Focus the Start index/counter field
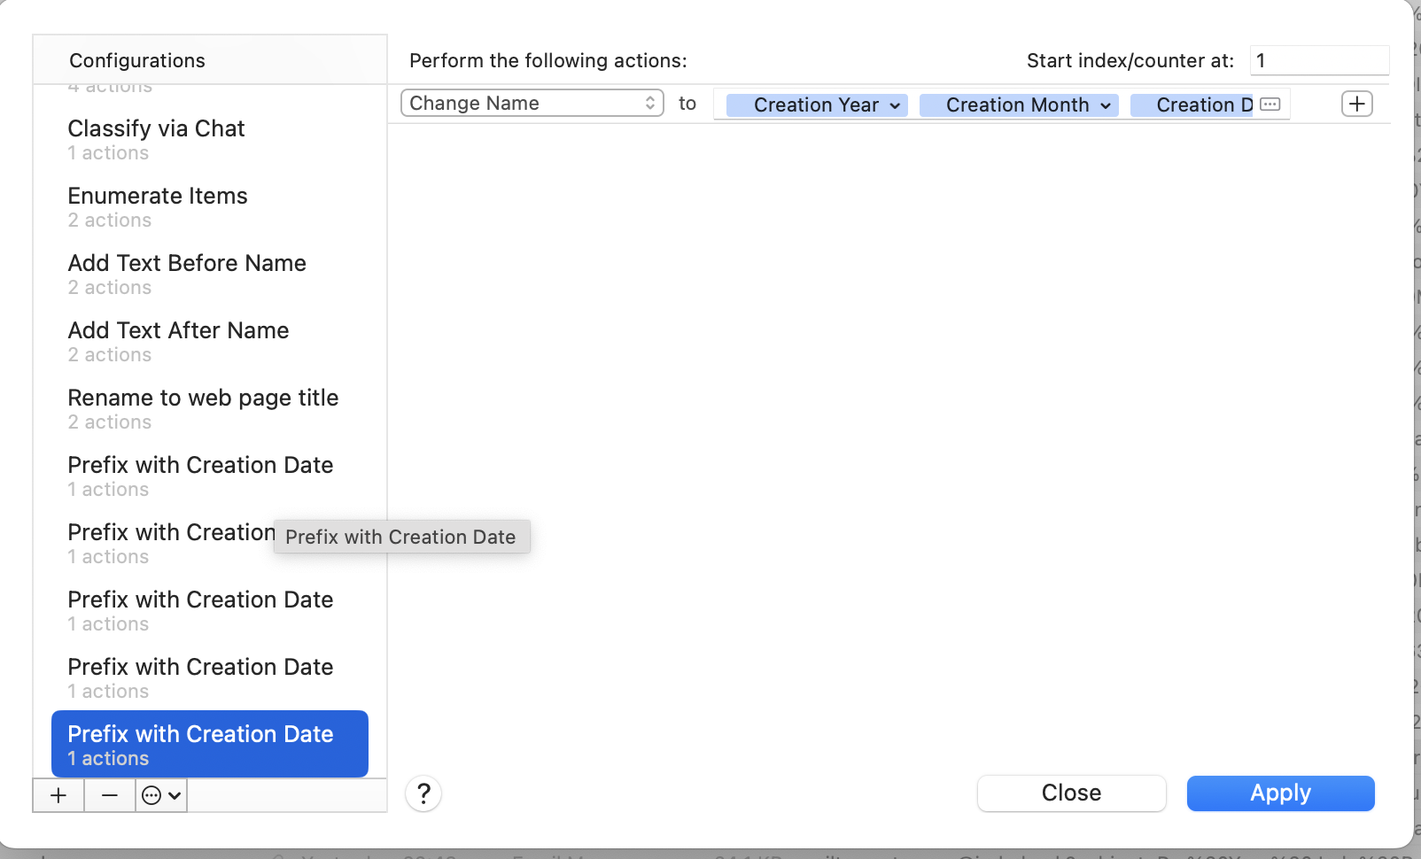This screenshot has height=859, width=1421. [1319, 60]
